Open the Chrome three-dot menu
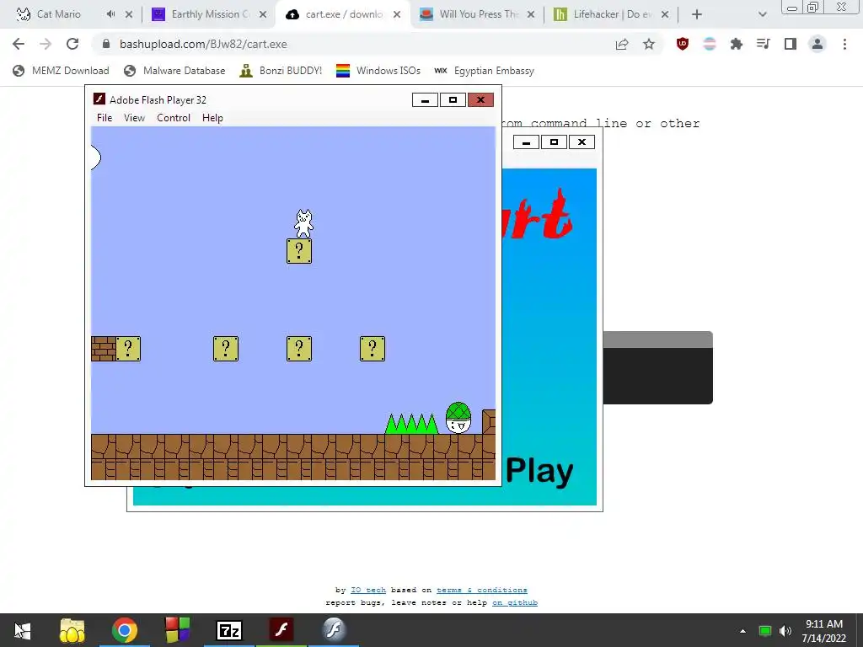 [844, 44]
